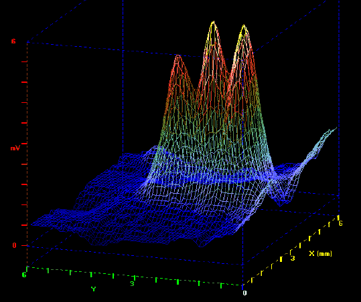Screen dimensions: 361x302
Task: Click the red 0 on the mV axis
Action: click(x=15, y=245)
